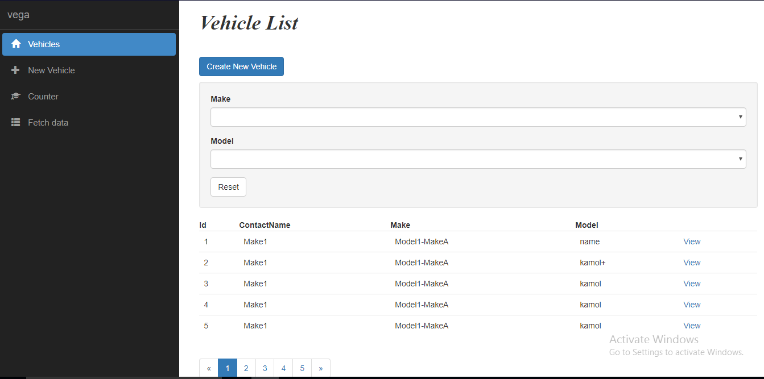764x379 pixels.
Task: Jump to pagination page 5
Action: click(302, 368)
